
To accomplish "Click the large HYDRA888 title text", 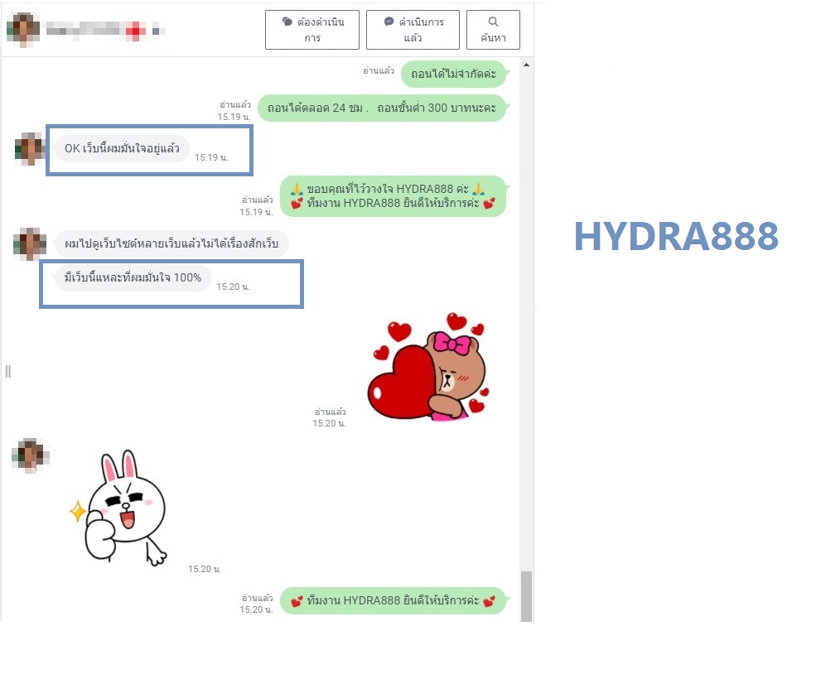I will 676,237.
